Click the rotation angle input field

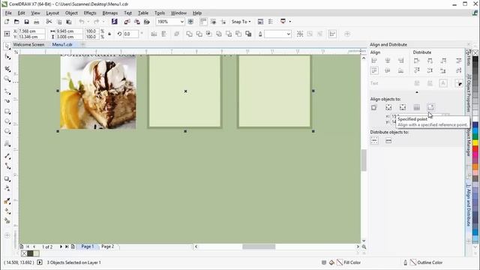130,34
